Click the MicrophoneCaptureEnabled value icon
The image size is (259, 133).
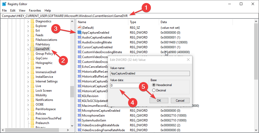coord(79,110)
